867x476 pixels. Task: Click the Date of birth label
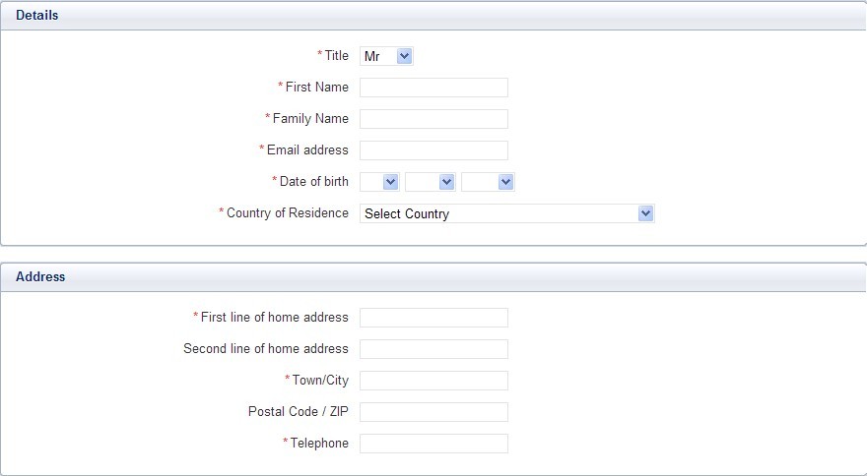[314, 182]
